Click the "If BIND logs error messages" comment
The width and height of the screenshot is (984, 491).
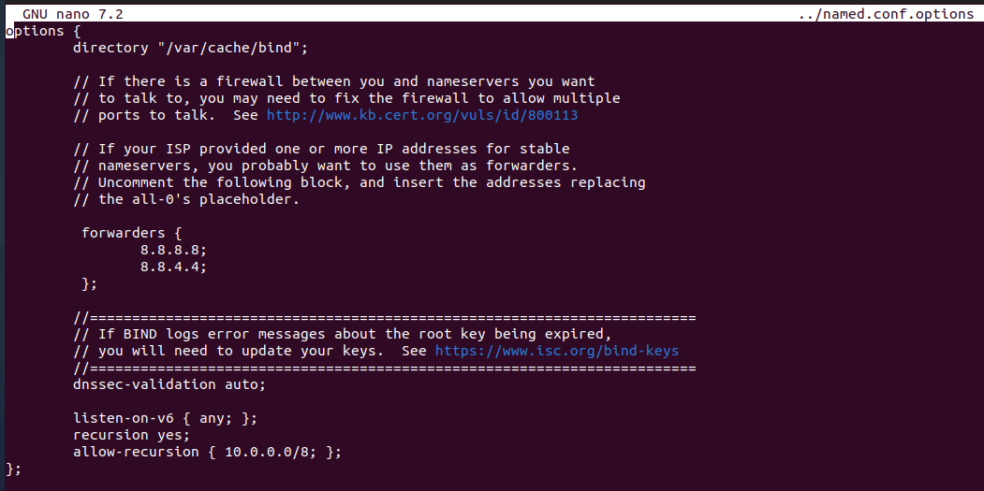(x=342, y=334)
